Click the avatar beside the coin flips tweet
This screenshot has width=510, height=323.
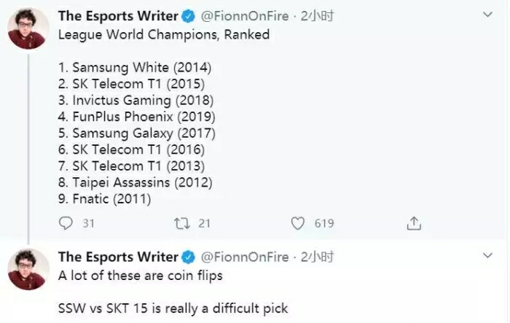[x=28, y=269]
